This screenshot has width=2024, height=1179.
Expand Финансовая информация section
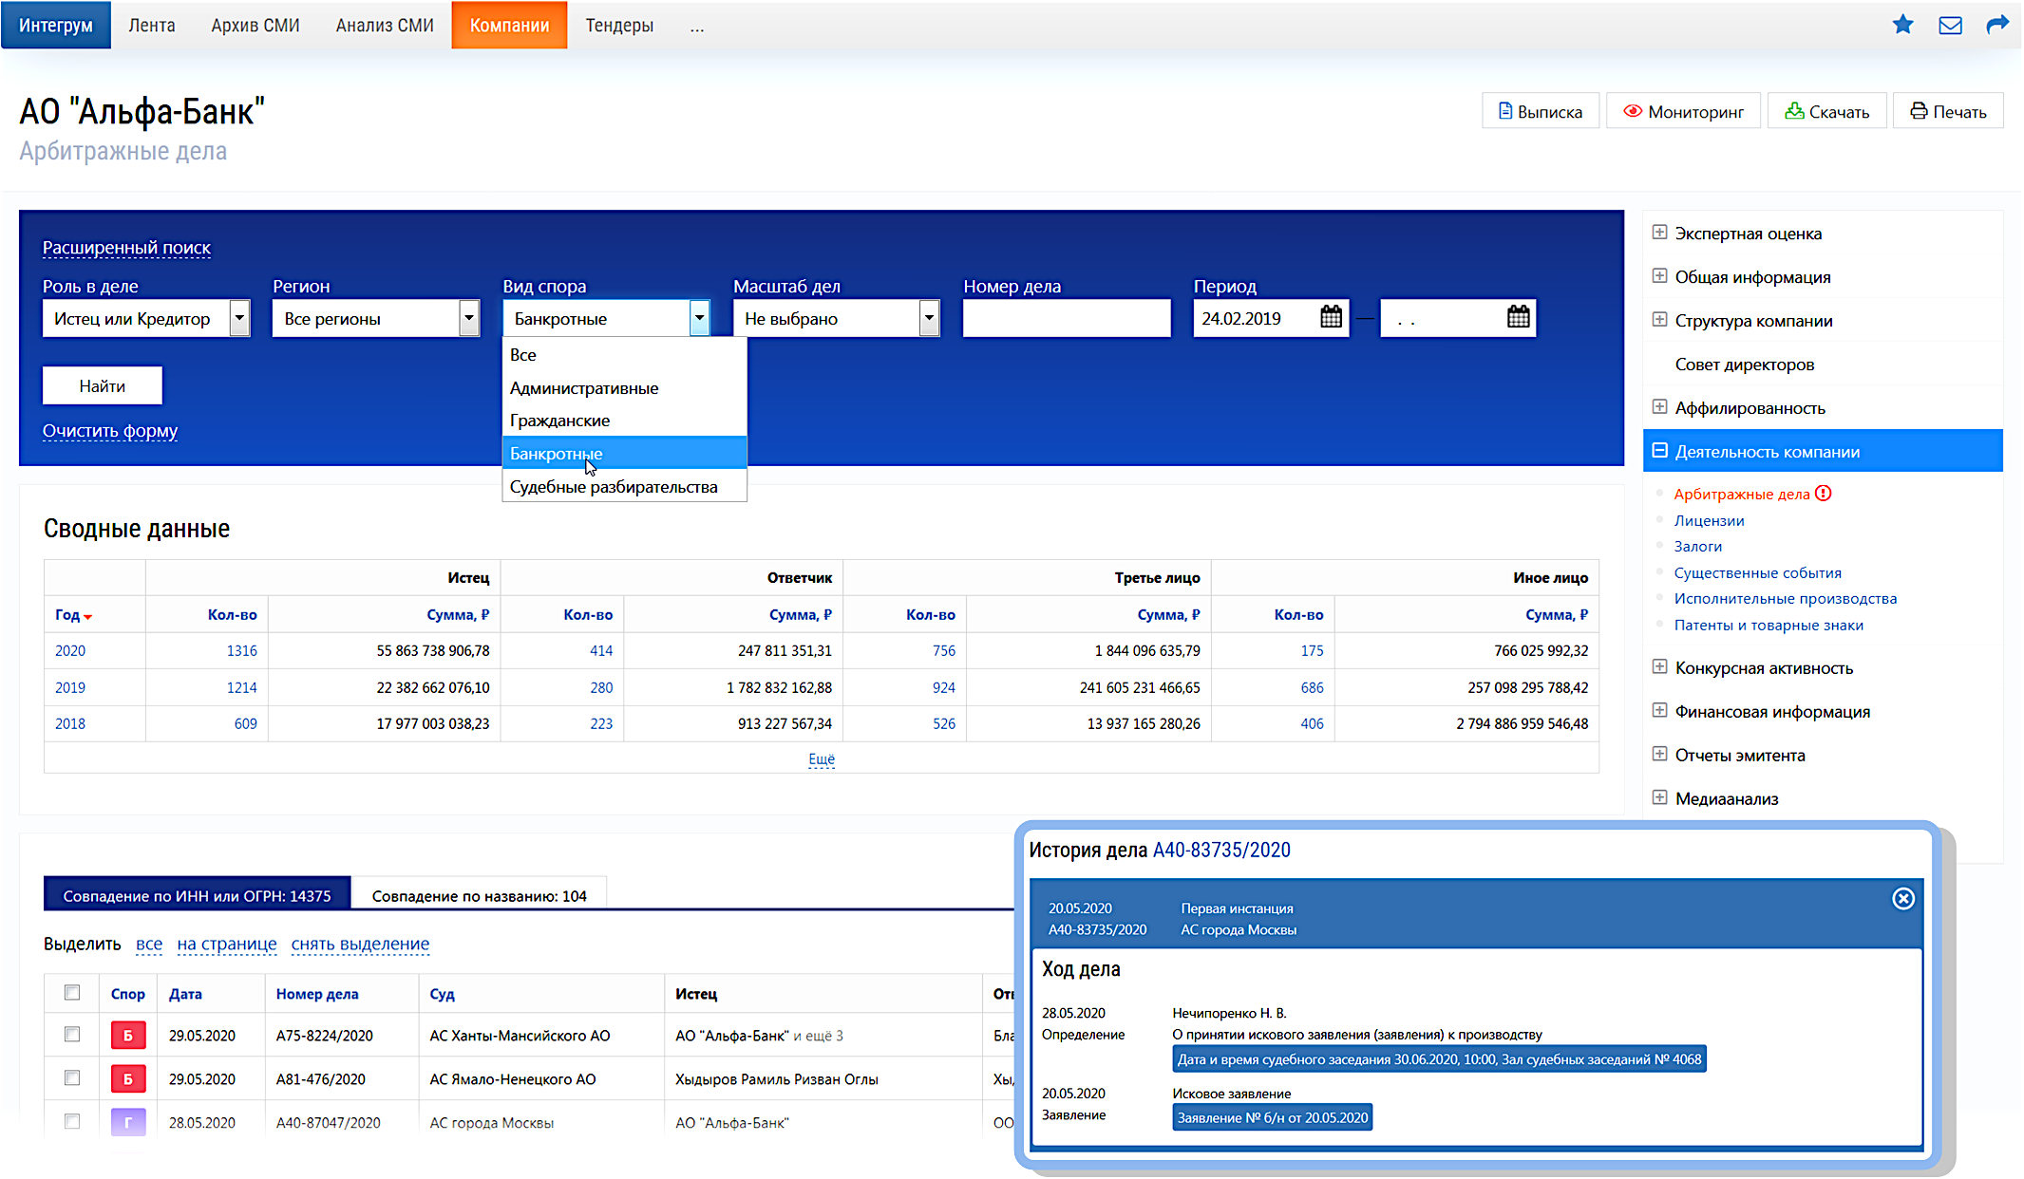(1659, 711)
